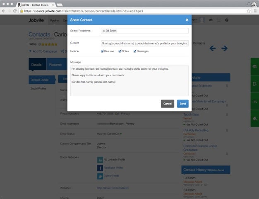This screenshot has width=259, height=199.
Task: Go to next contact arrow
Action: [x=224, y=49]
